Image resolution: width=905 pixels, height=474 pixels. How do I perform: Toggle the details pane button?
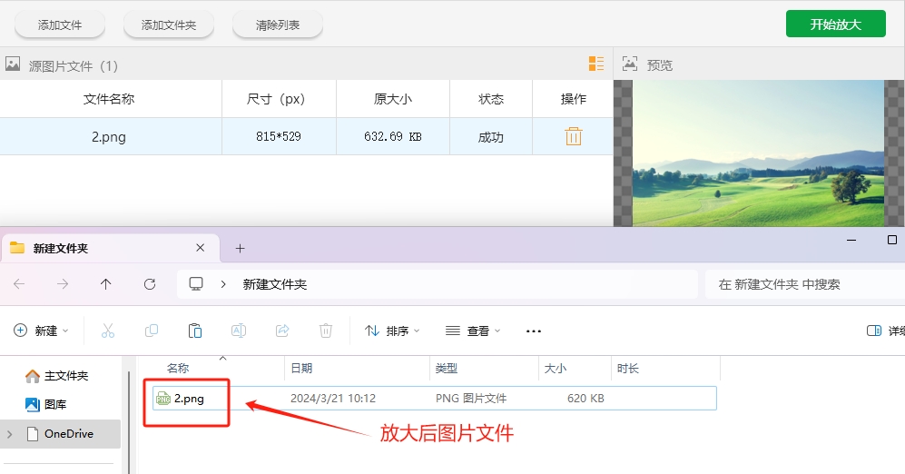885,331
